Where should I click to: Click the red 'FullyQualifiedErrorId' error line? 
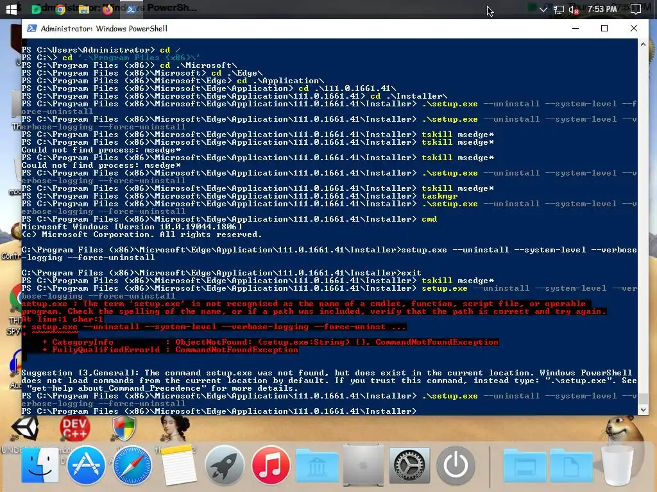pos(170,350)
